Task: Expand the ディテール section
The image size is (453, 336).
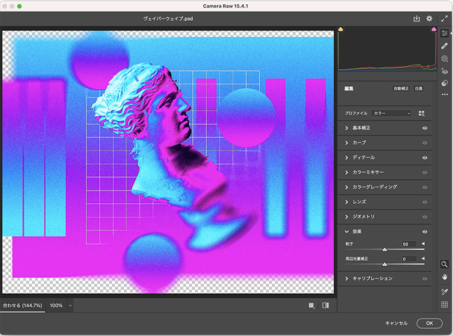Action: 346,157
